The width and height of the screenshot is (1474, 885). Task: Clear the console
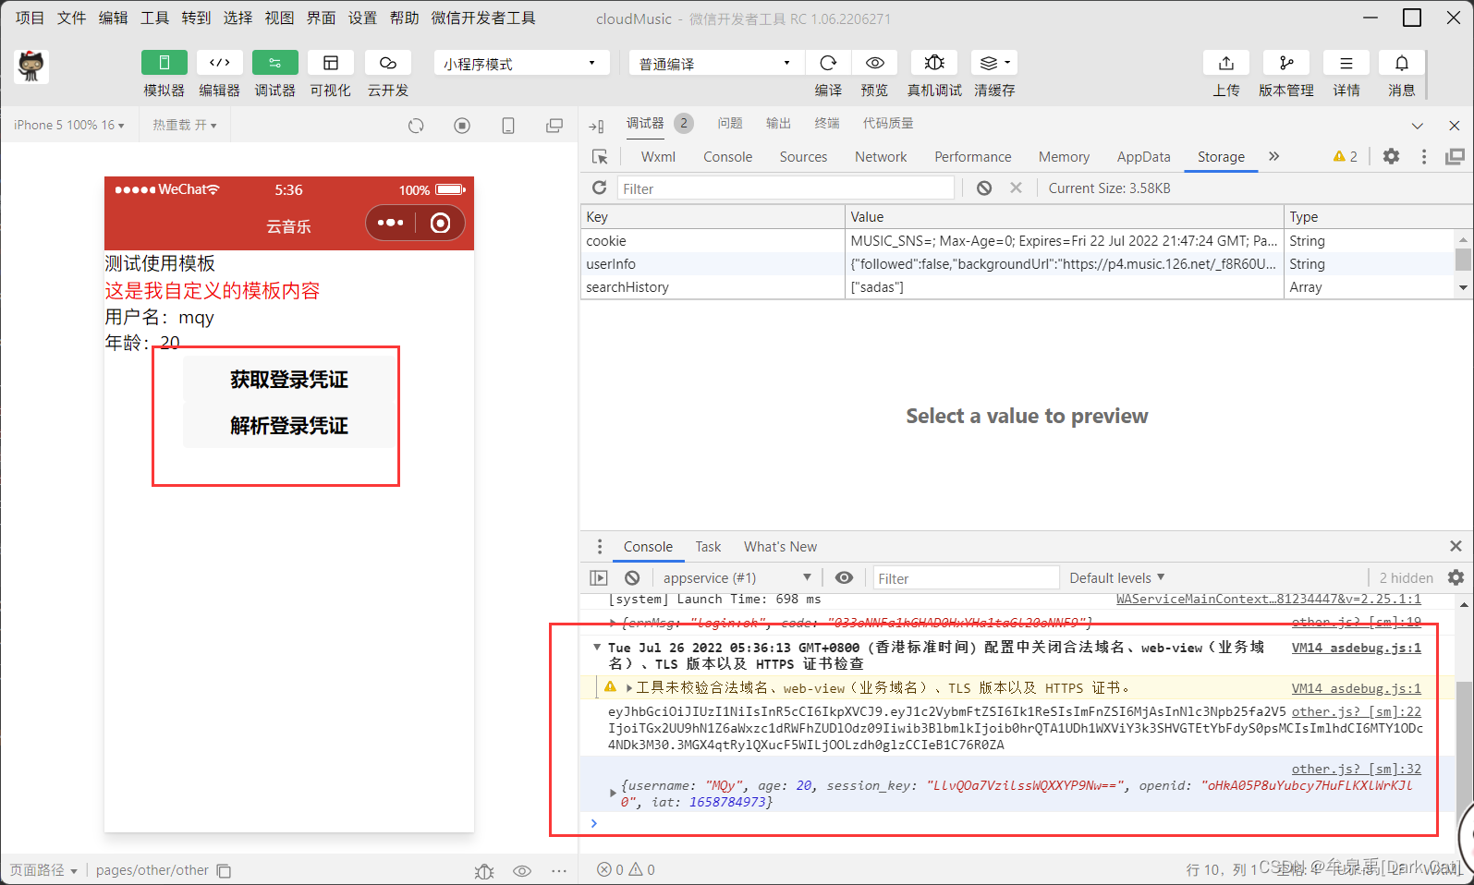coord(632,577)
